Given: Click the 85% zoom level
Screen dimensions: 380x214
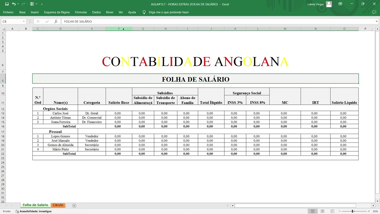Looking at the screenshot, I should click(376, 211).
